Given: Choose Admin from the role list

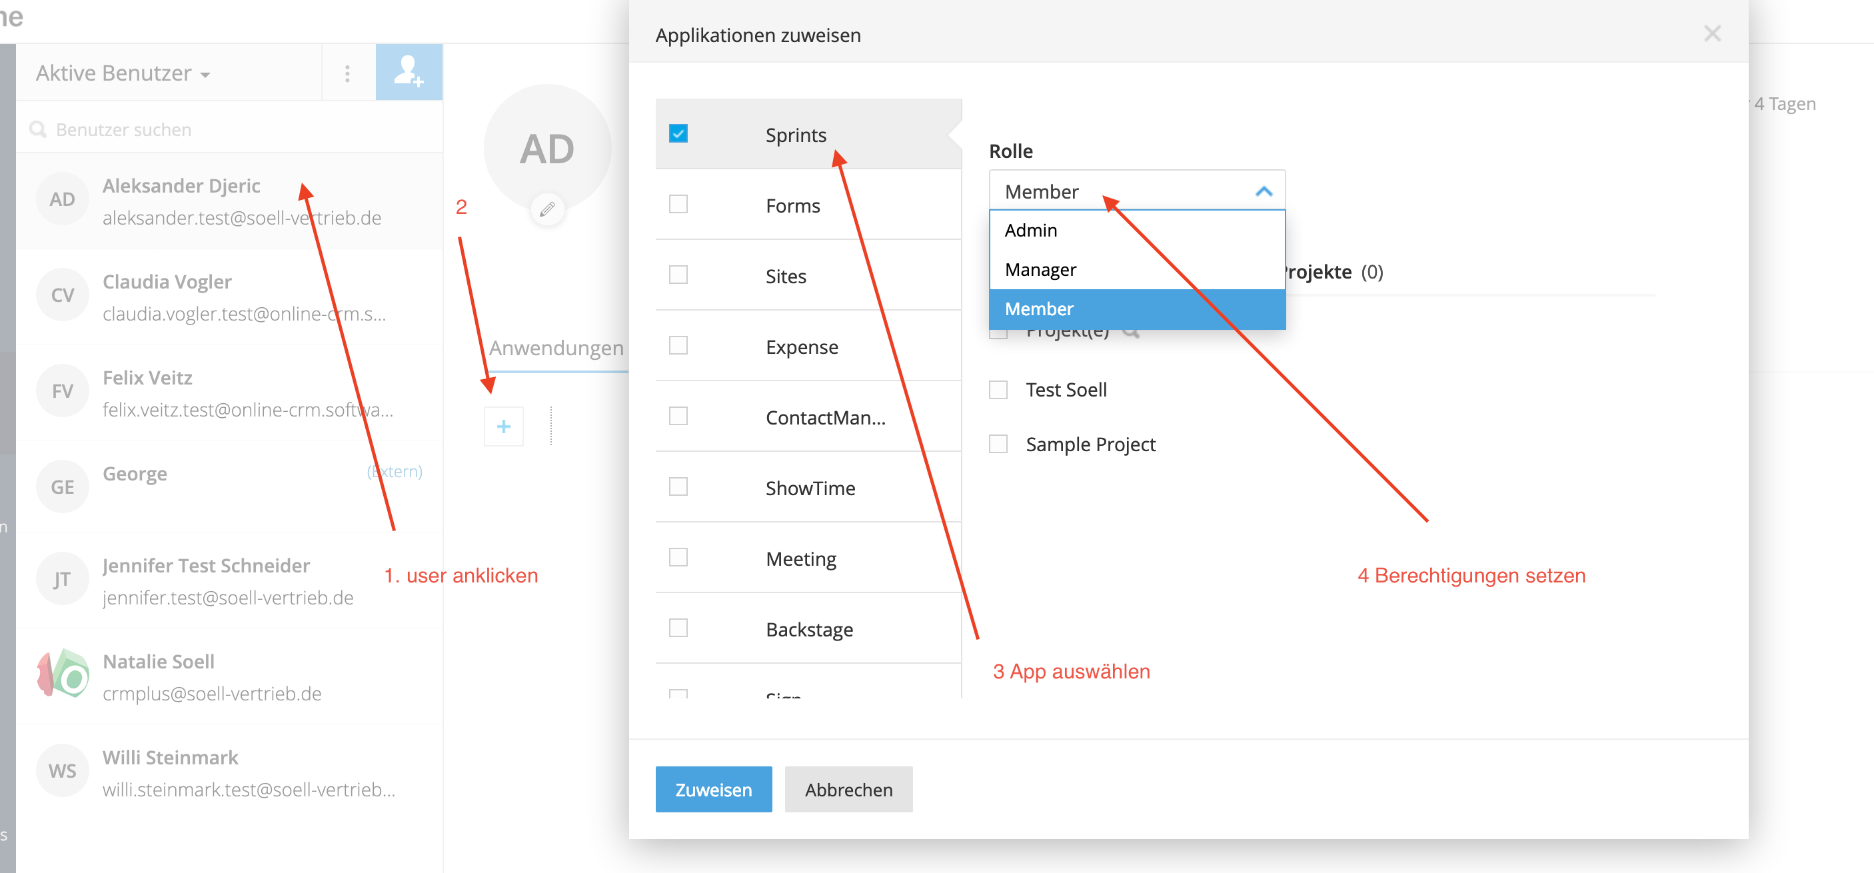Looking at the screenshot, I should (x=1031, y=231).
